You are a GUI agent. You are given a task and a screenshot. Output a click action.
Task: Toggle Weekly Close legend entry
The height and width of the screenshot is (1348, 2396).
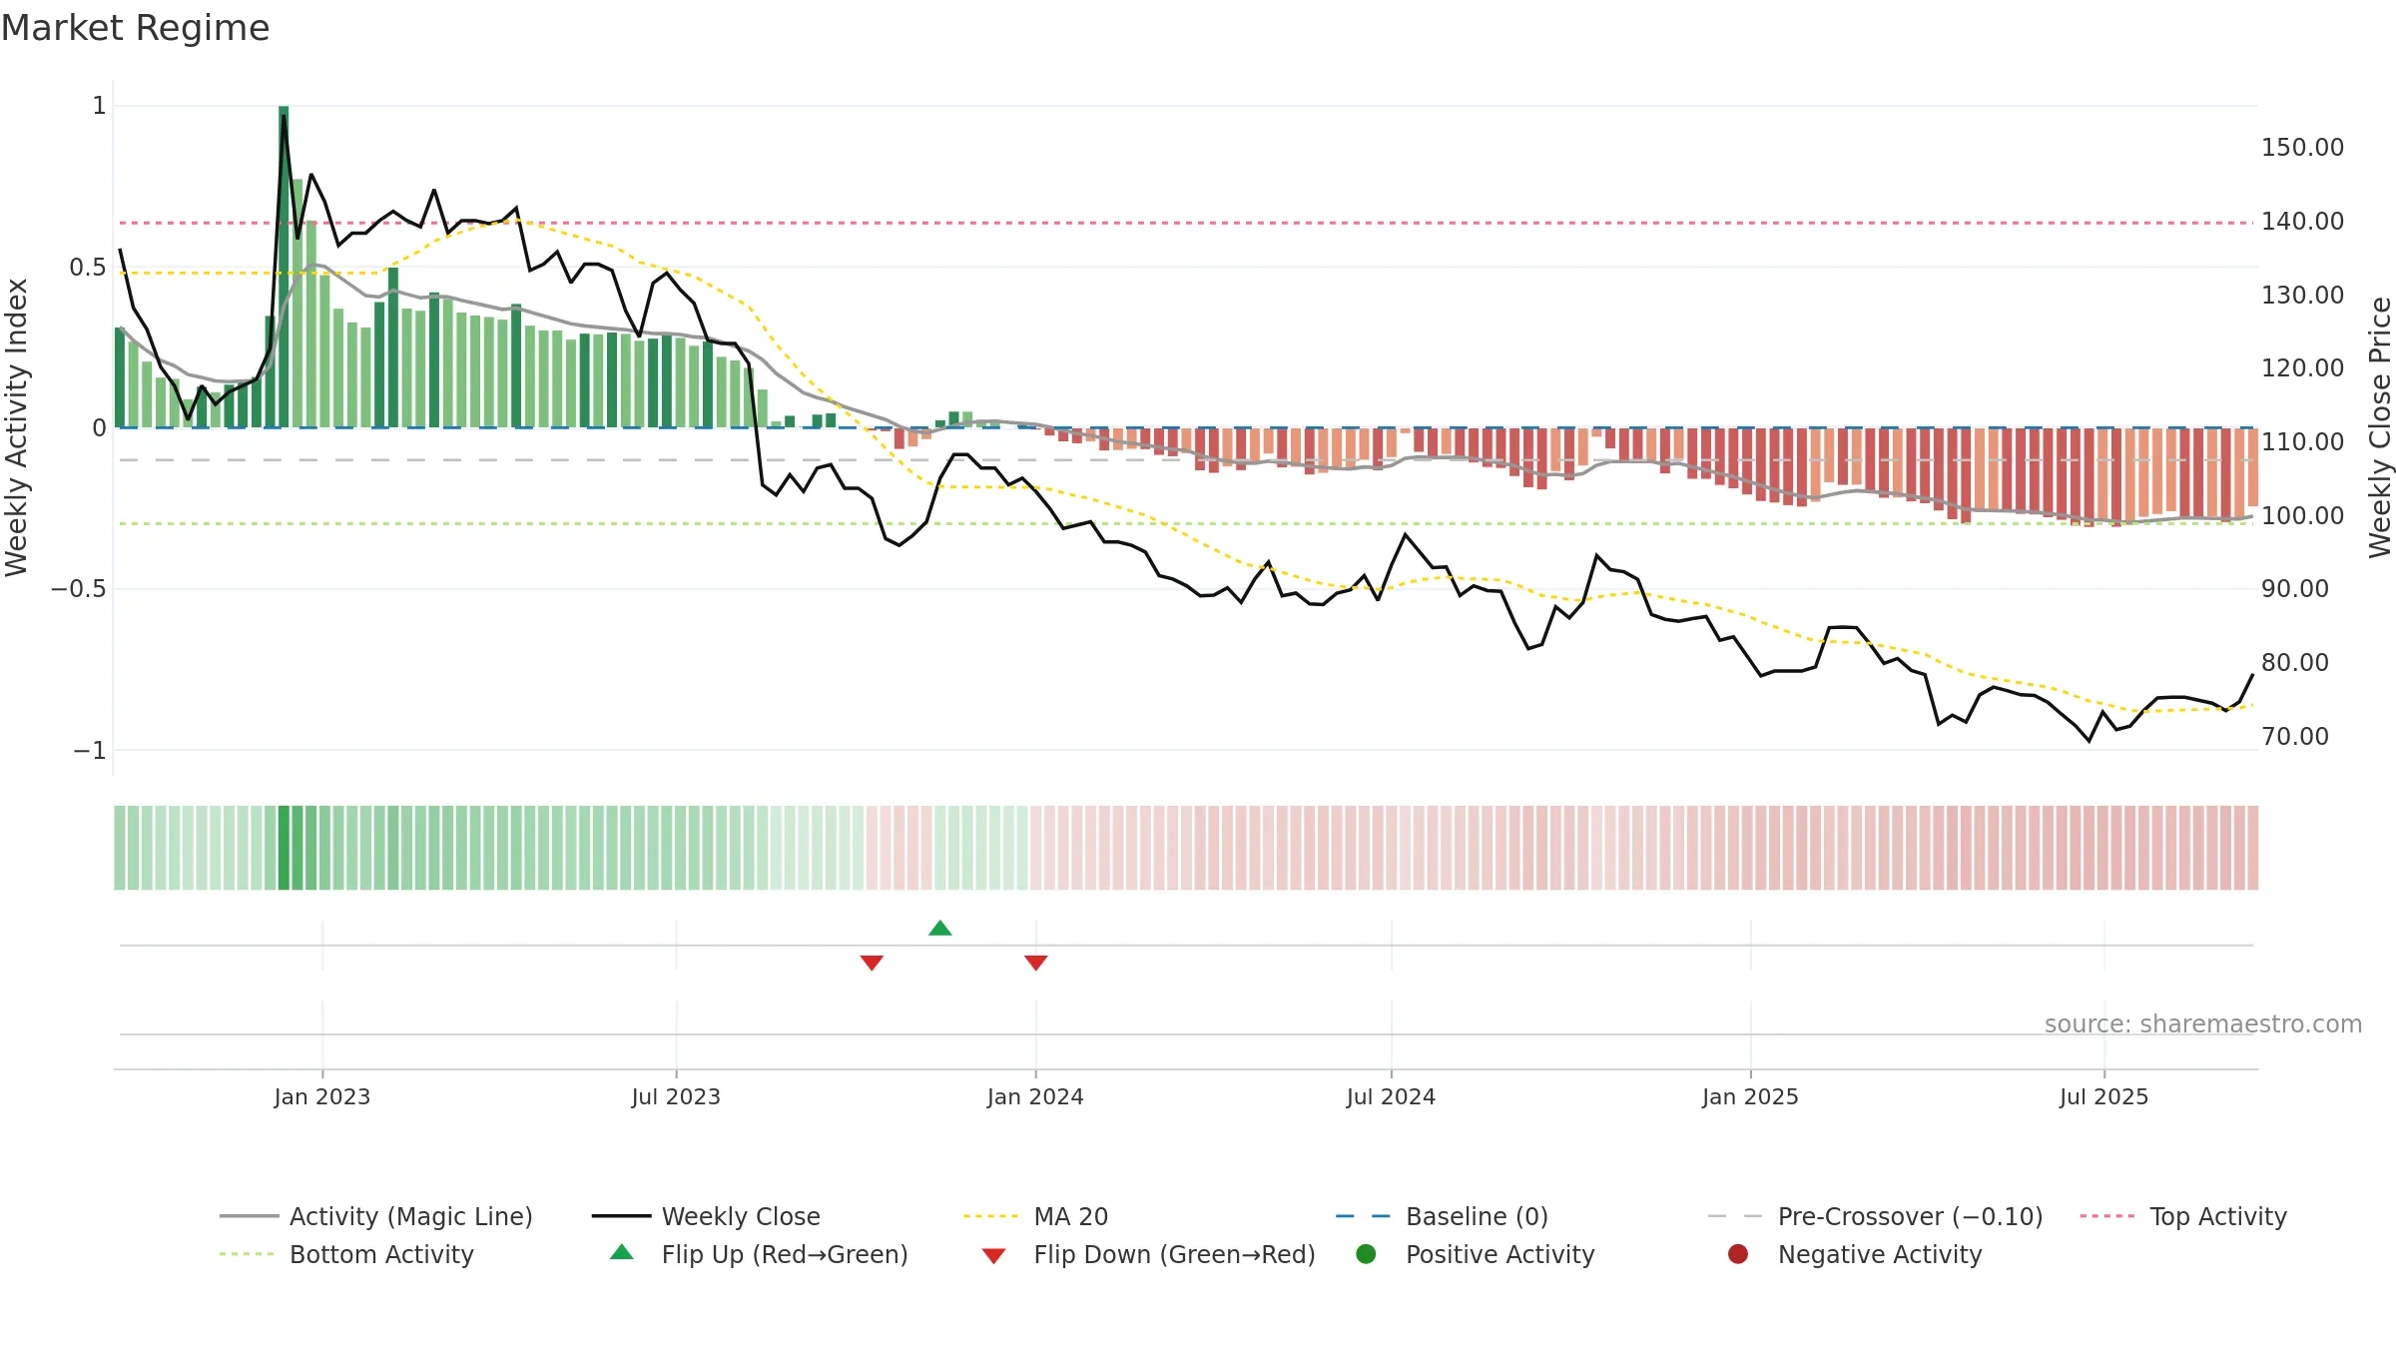pos(706,1216)
